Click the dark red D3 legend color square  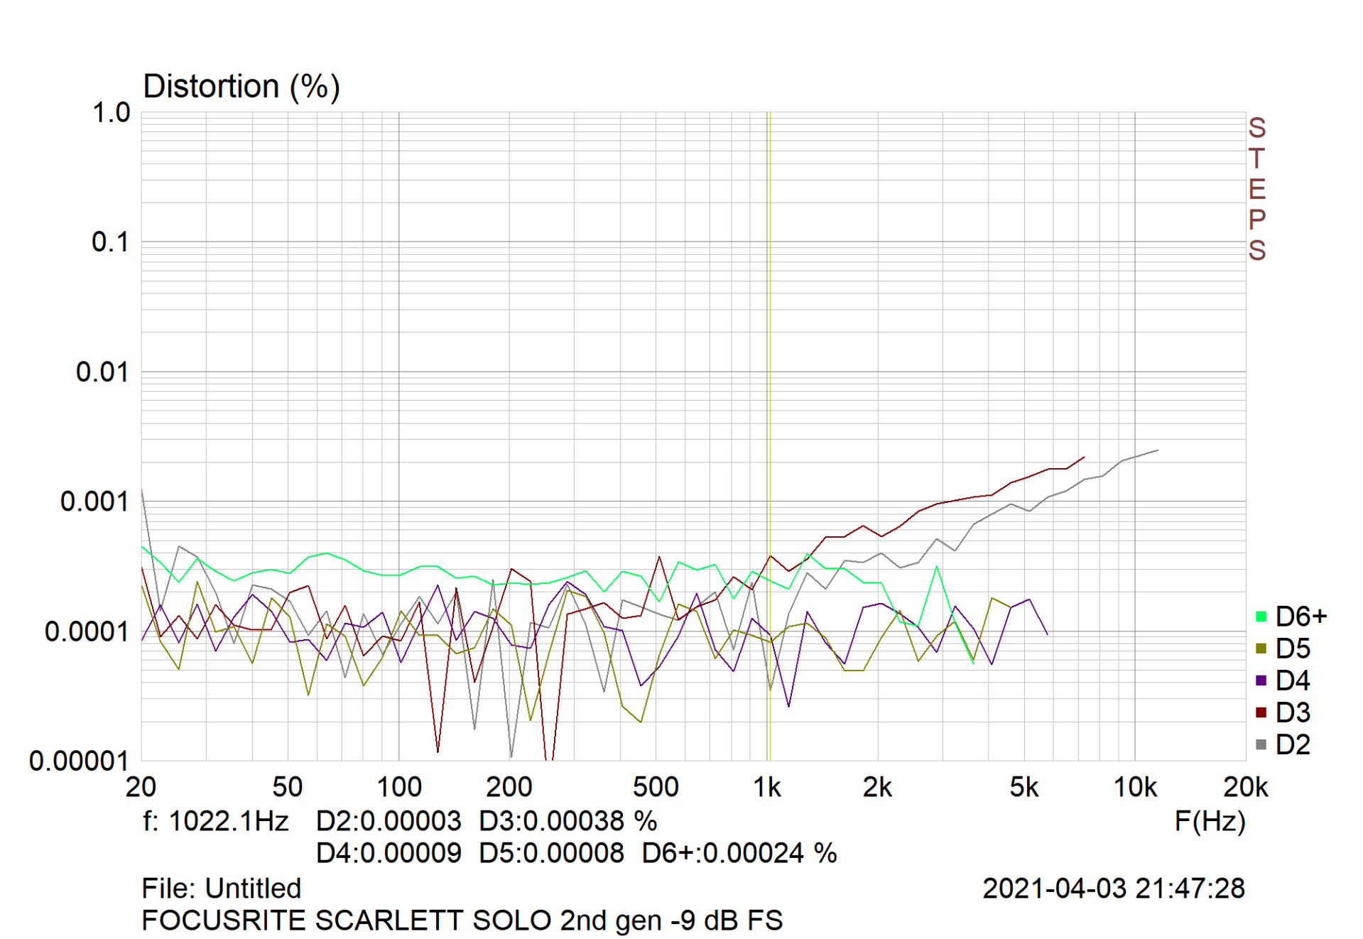tap(1261, 712)
